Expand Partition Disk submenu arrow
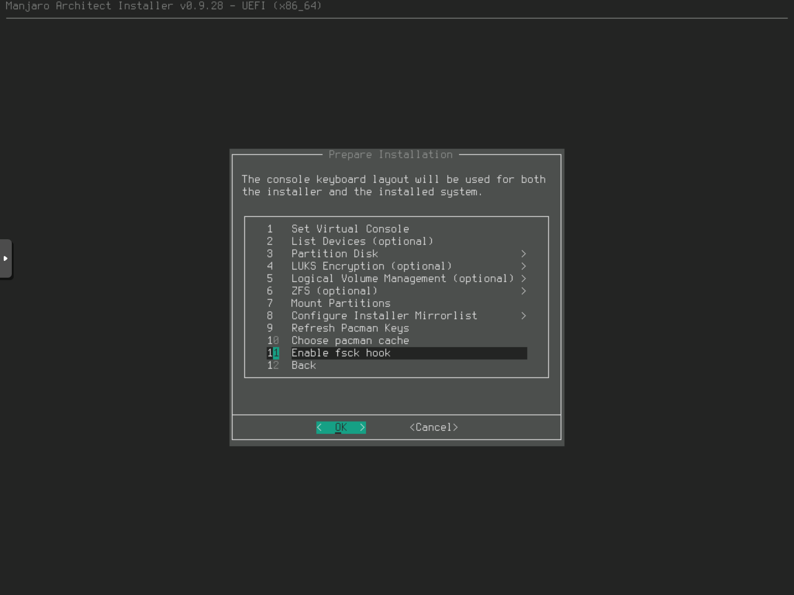 (524, 253)
